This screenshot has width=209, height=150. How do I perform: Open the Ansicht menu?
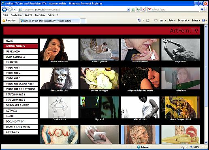(28, 15)
